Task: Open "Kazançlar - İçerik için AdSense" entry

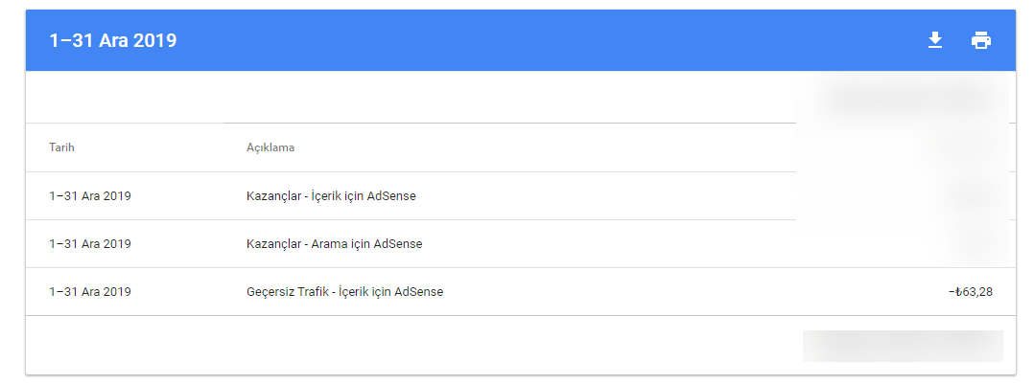Action: point(331,195)
